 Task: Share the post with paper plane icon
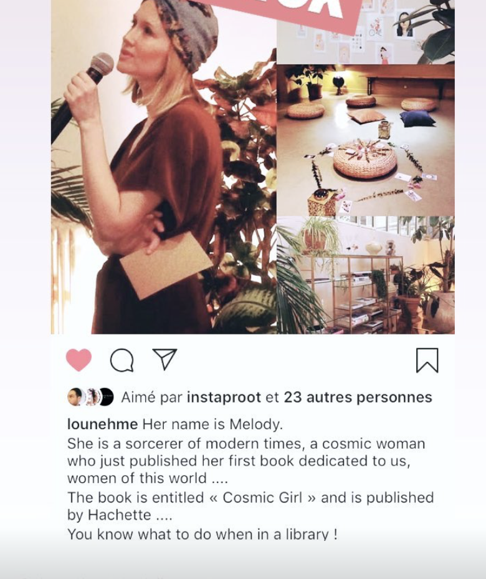coord(165,359)
